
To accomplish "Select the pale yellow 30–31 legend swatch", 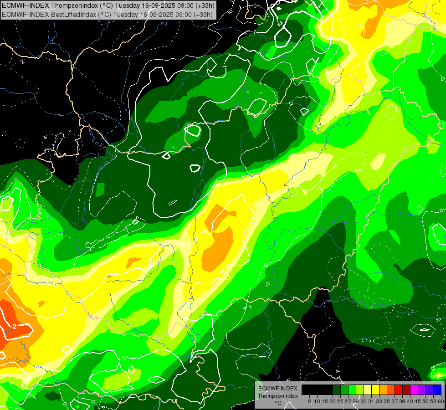I will point(368,389).
